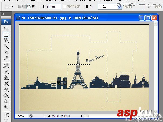Choose Subtract from Selection mode button
The image size is (163, 122).
coord(29,7)
